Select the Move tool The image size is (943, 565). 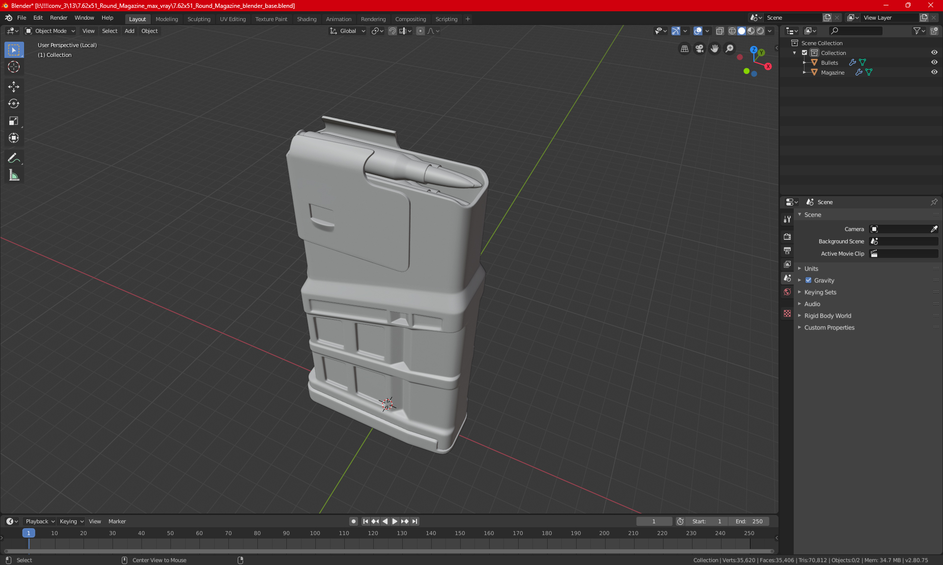pos(14,87)
